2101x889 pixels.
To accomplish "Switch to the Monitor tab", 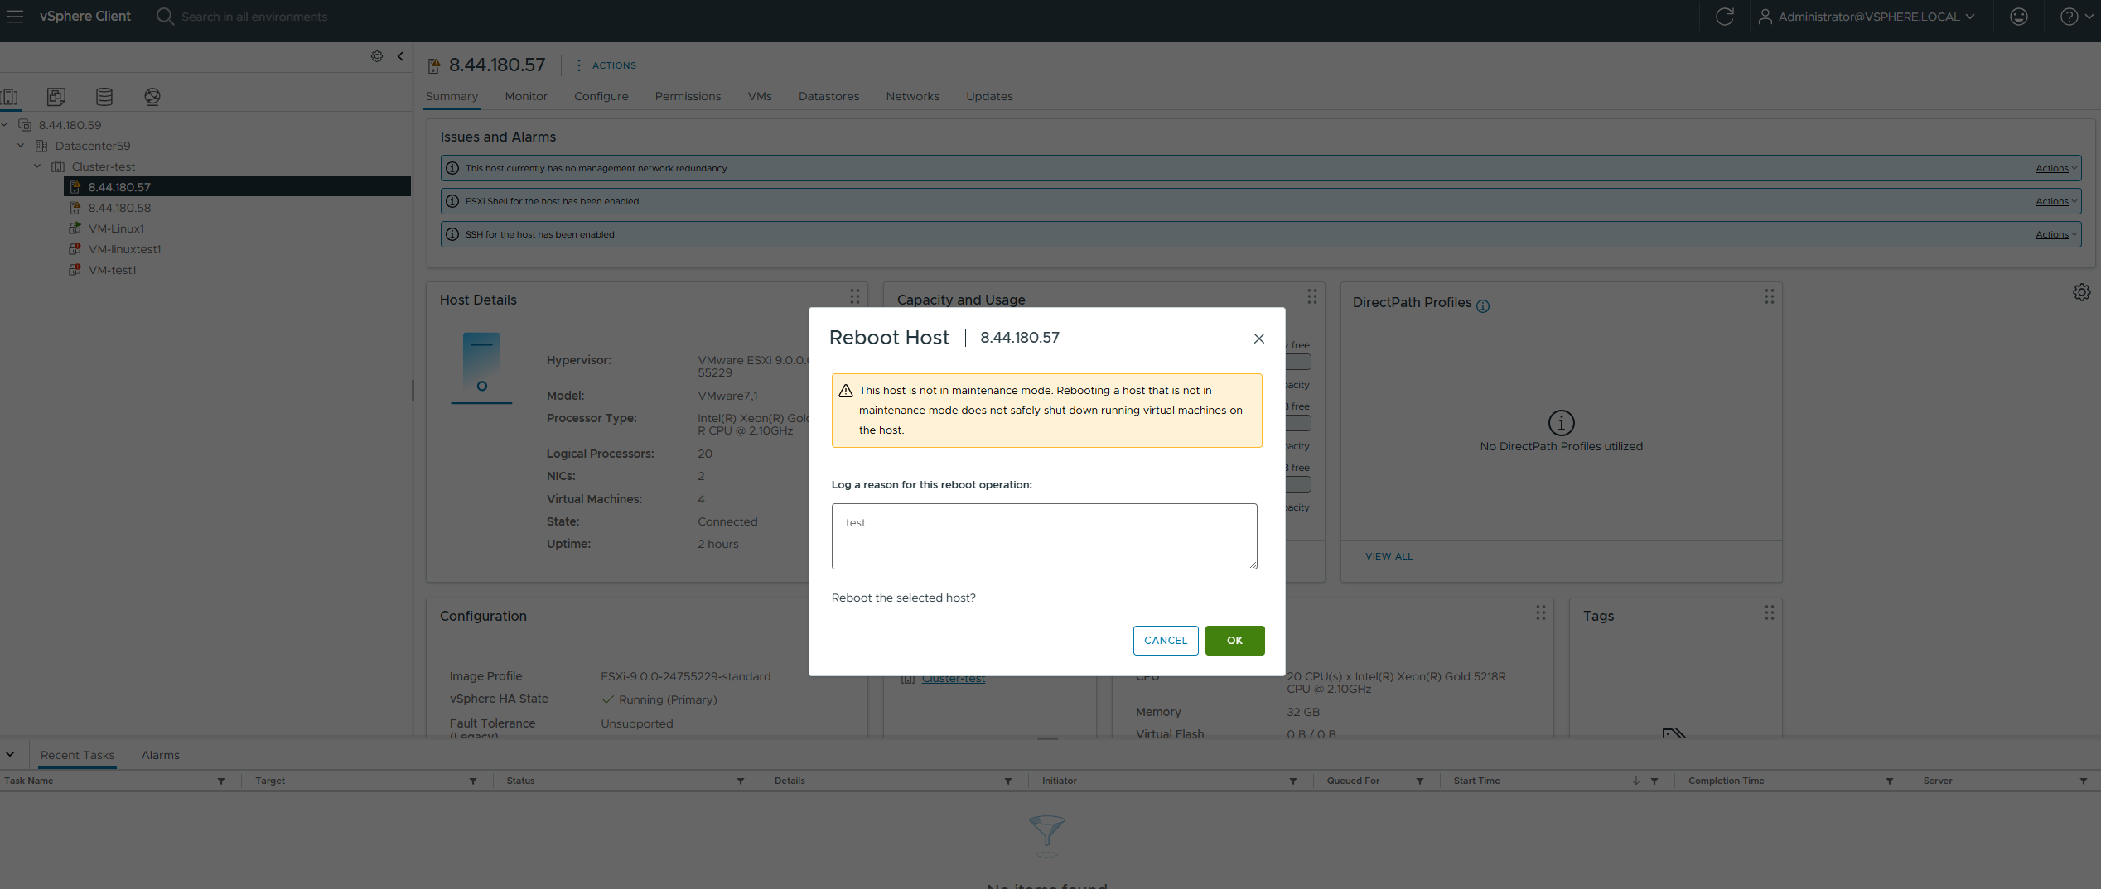I will click(x=526, y=97).
